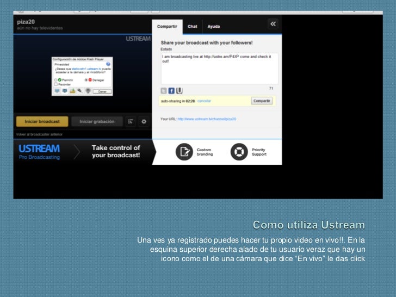Click the static-cdn1.ustream.tv link in dialog
This screenshot has height=297, width=396.
point(86,69)
